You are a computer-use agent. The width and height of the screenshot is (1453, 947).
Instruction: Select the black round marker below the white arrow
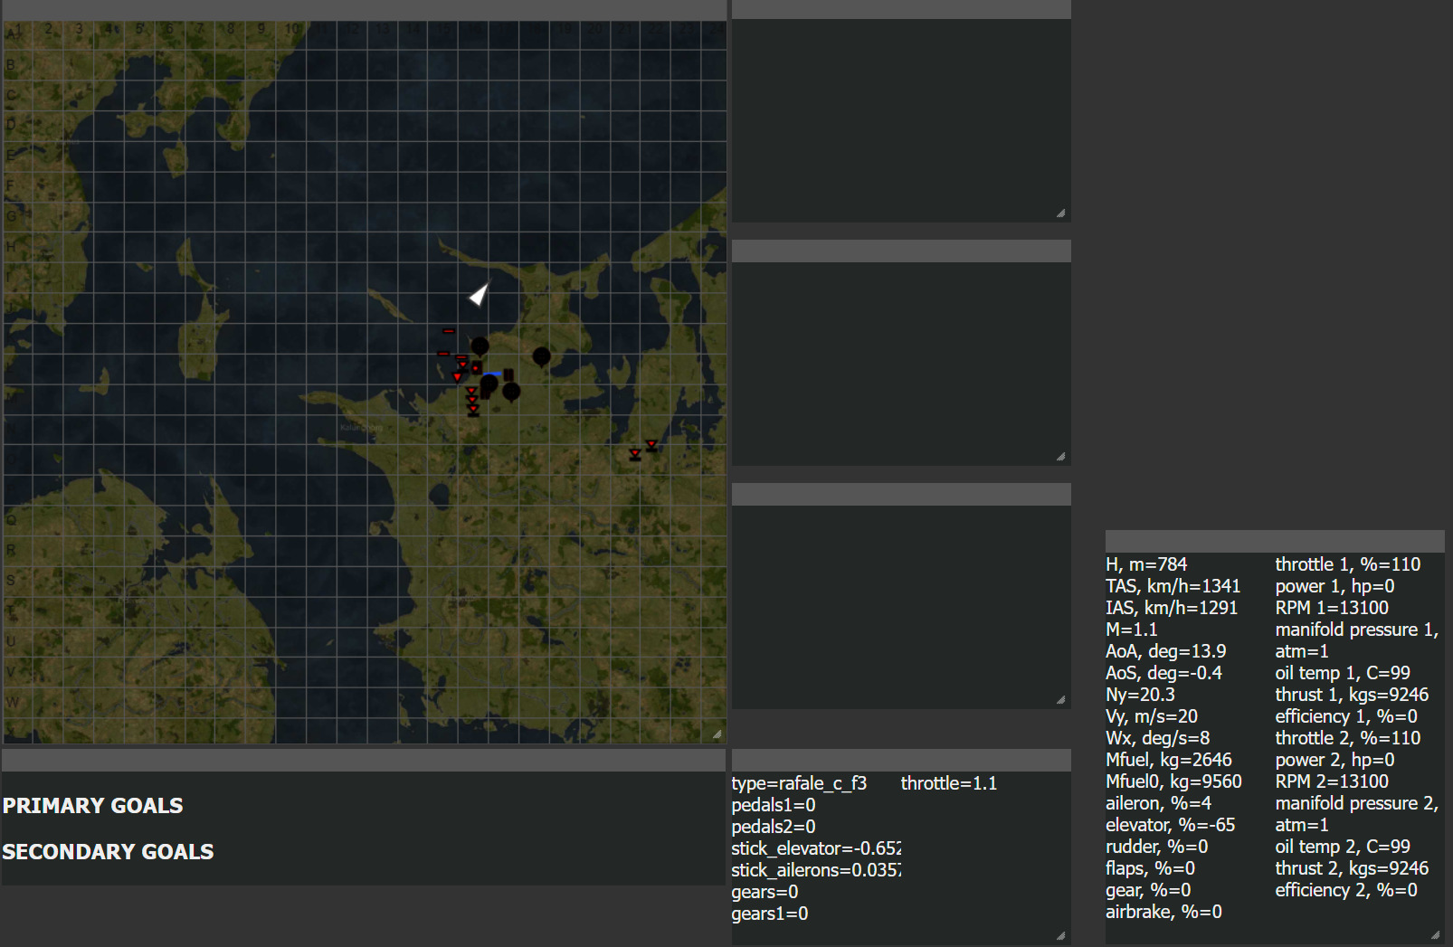[x=480, y=346]
